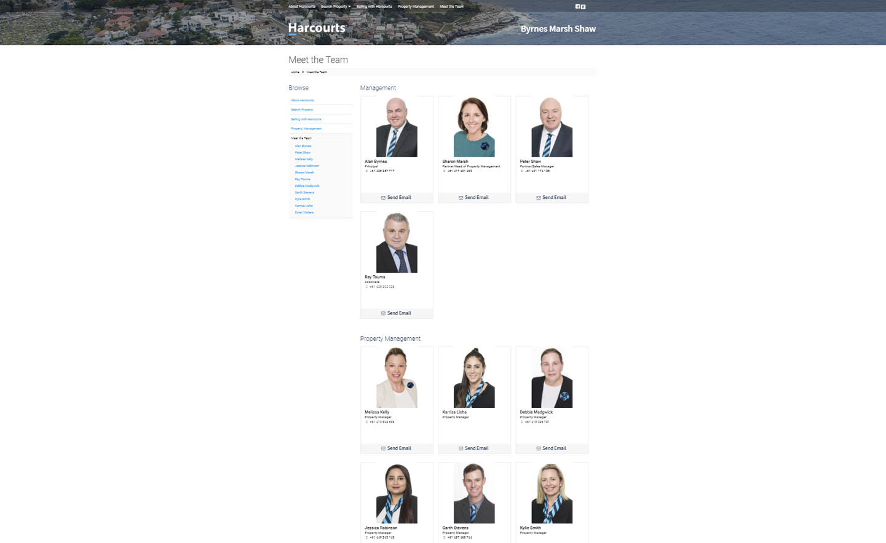Select Meet the Team in Browse sidebar

tap(301, 138)
